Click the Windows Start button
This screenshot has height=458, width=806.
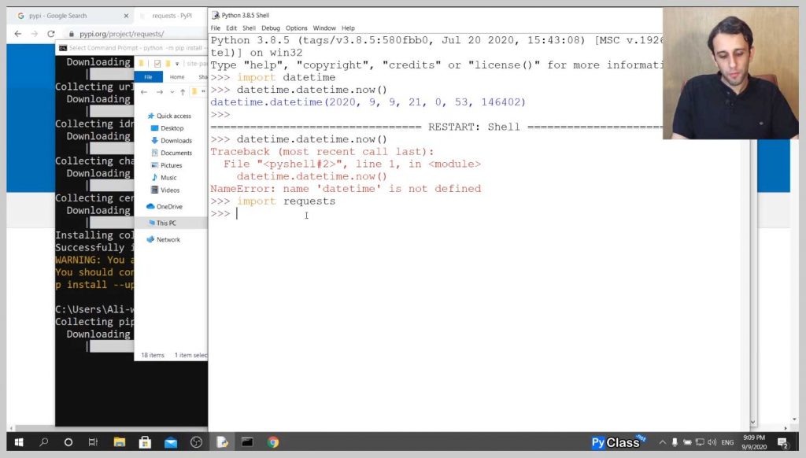pos(17,442)
